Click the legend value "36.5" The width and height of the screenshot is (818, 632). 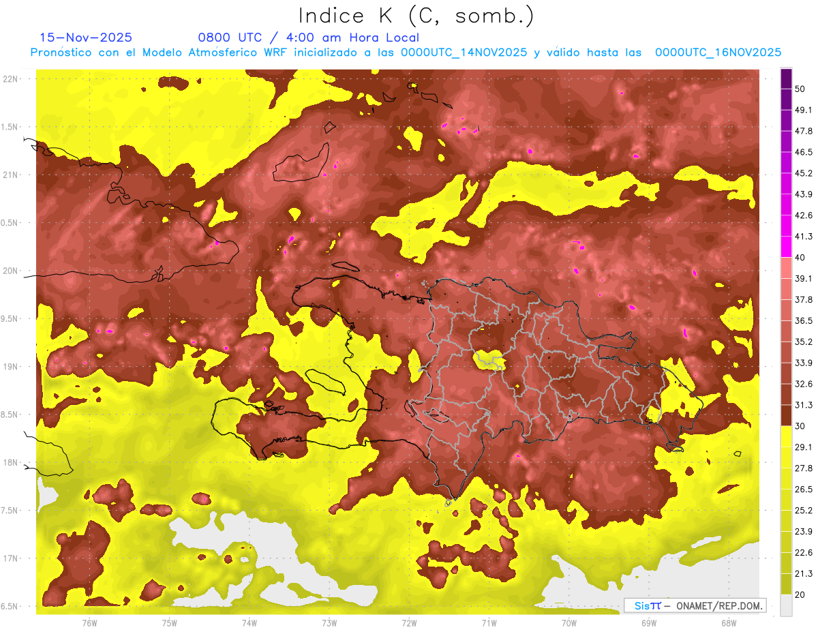803,320
